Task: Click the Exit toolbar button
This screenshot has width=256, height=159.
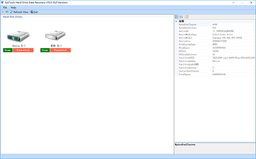Action: point(34,12)
